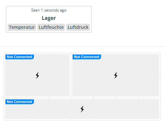The image size is (165, 126).
Task: Click the lightning bolt in the bottom wide widget
Action: [x=82, y=109]
